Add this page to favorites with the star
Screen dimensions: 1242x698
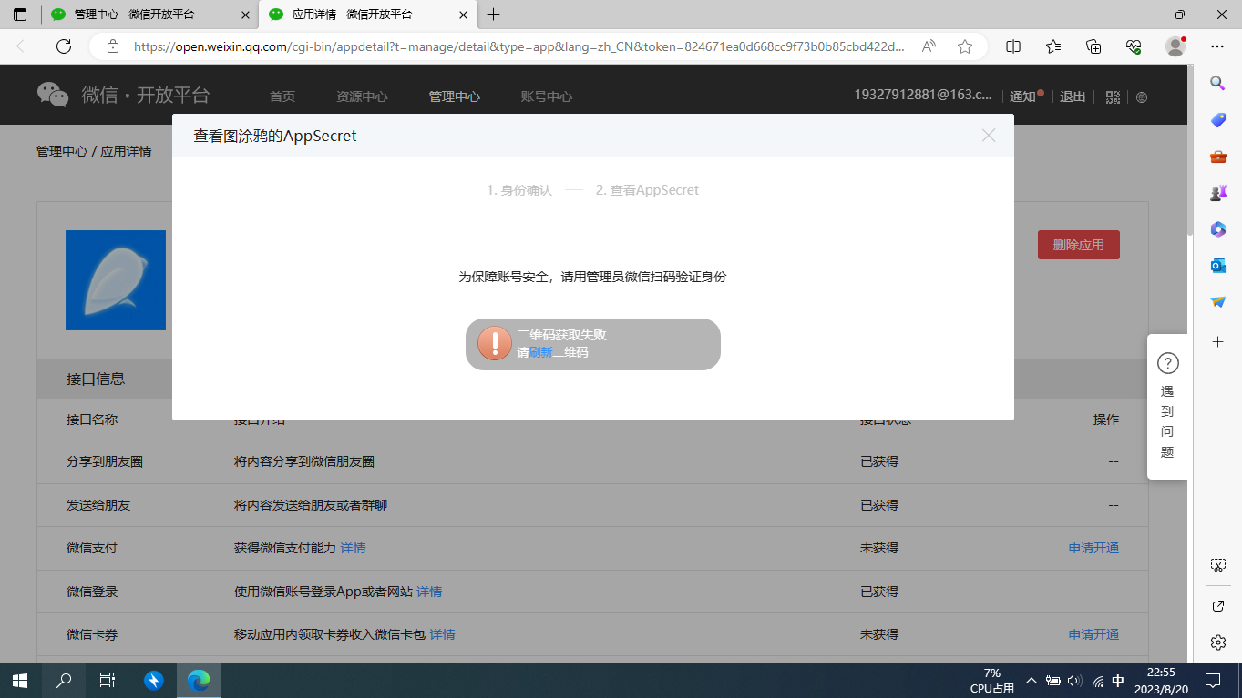coord(965,46)
